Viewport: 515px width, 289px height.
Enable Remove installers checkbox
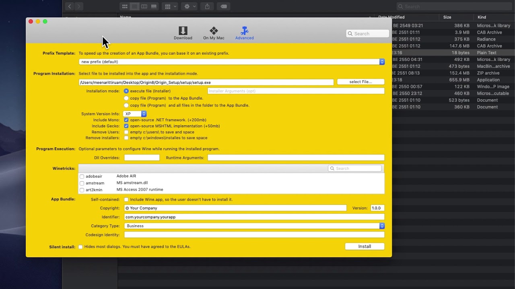126,138
